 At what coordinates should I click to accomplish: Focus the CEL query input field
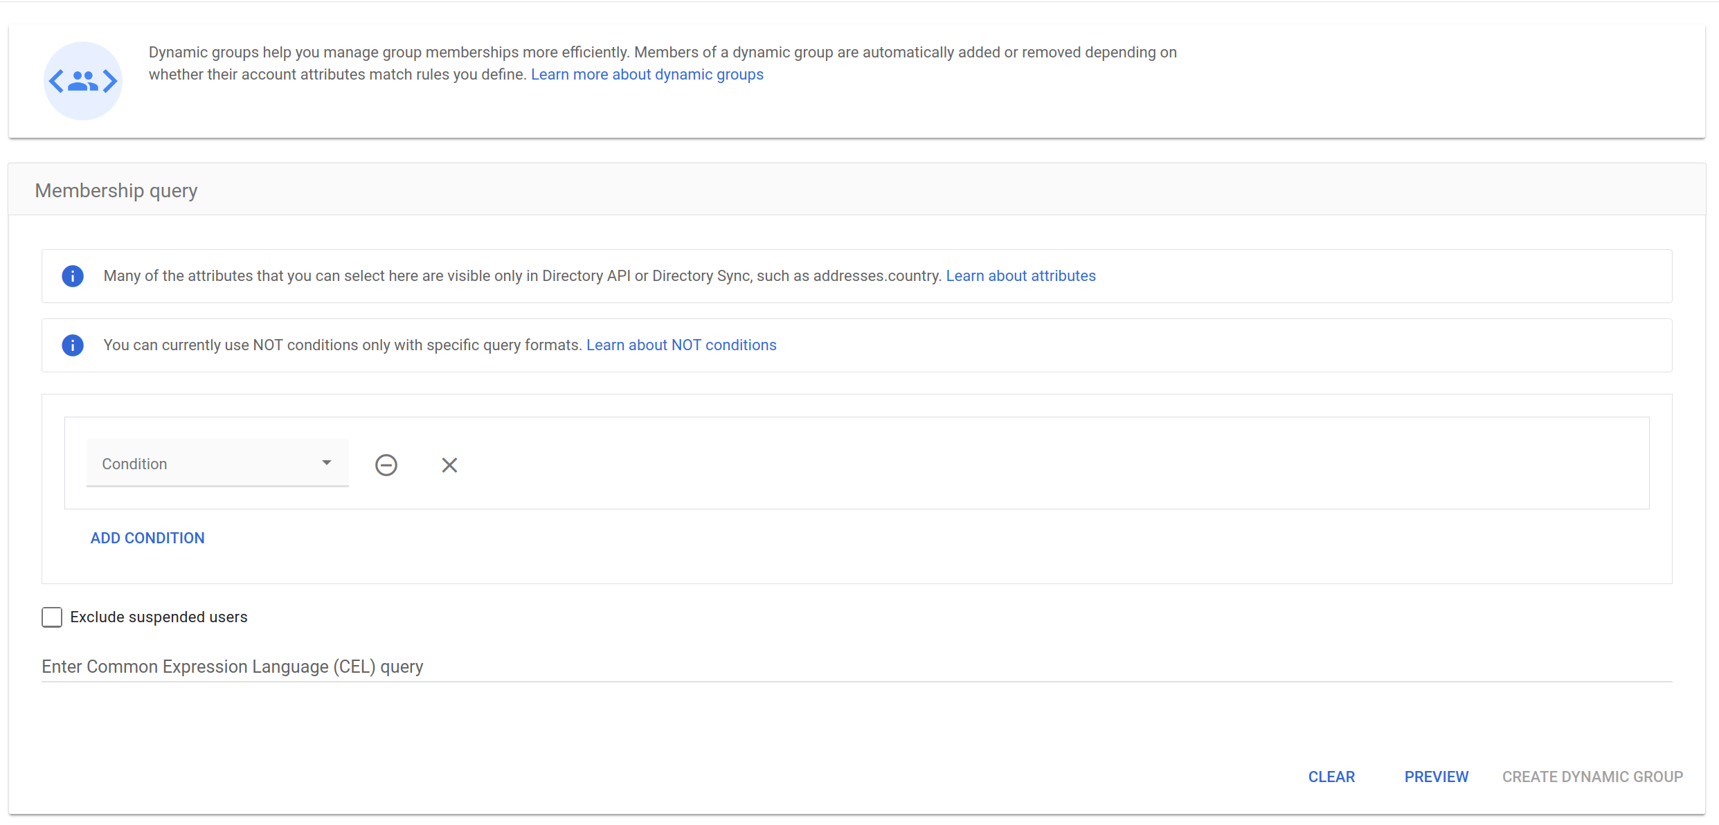pyautogui.click(x=856, y=667)
